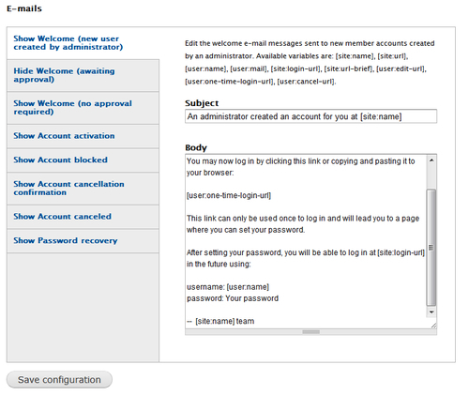
Task: Show the Account blocked email settings
Action: (60, 160)
